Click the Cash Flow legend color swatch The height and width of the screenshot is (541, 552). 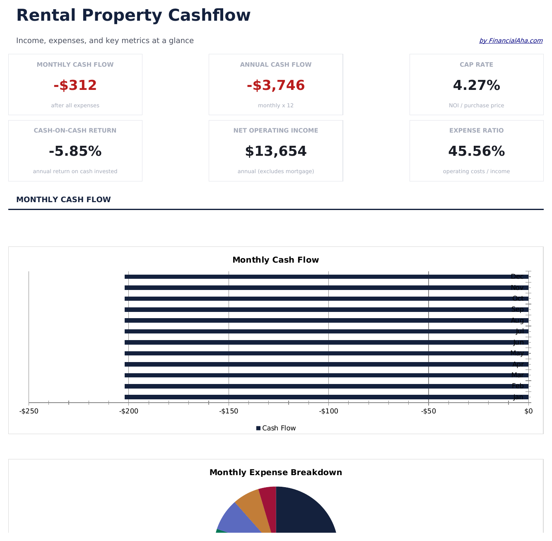point(258,428)
